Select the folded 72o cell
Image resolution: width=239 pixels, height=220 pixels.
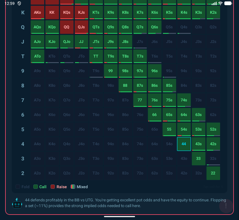140,173
